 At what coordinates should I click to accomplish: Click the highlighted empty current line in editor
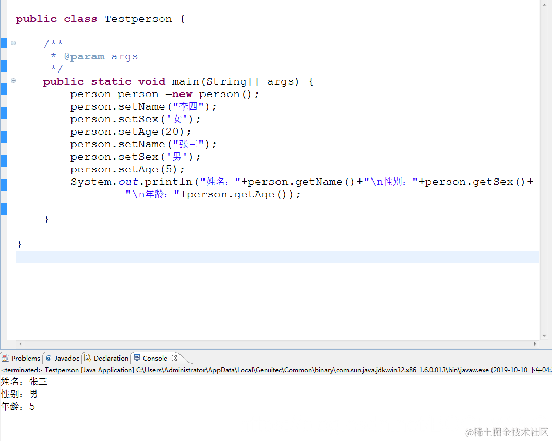[278, 257]
